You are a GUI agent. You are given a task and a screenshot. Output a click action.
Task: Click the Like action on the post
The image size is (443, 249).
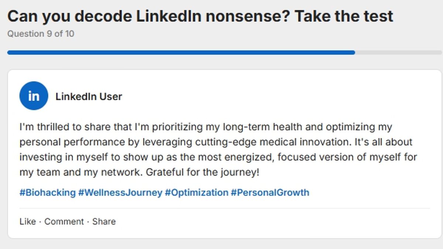[27, 221]
